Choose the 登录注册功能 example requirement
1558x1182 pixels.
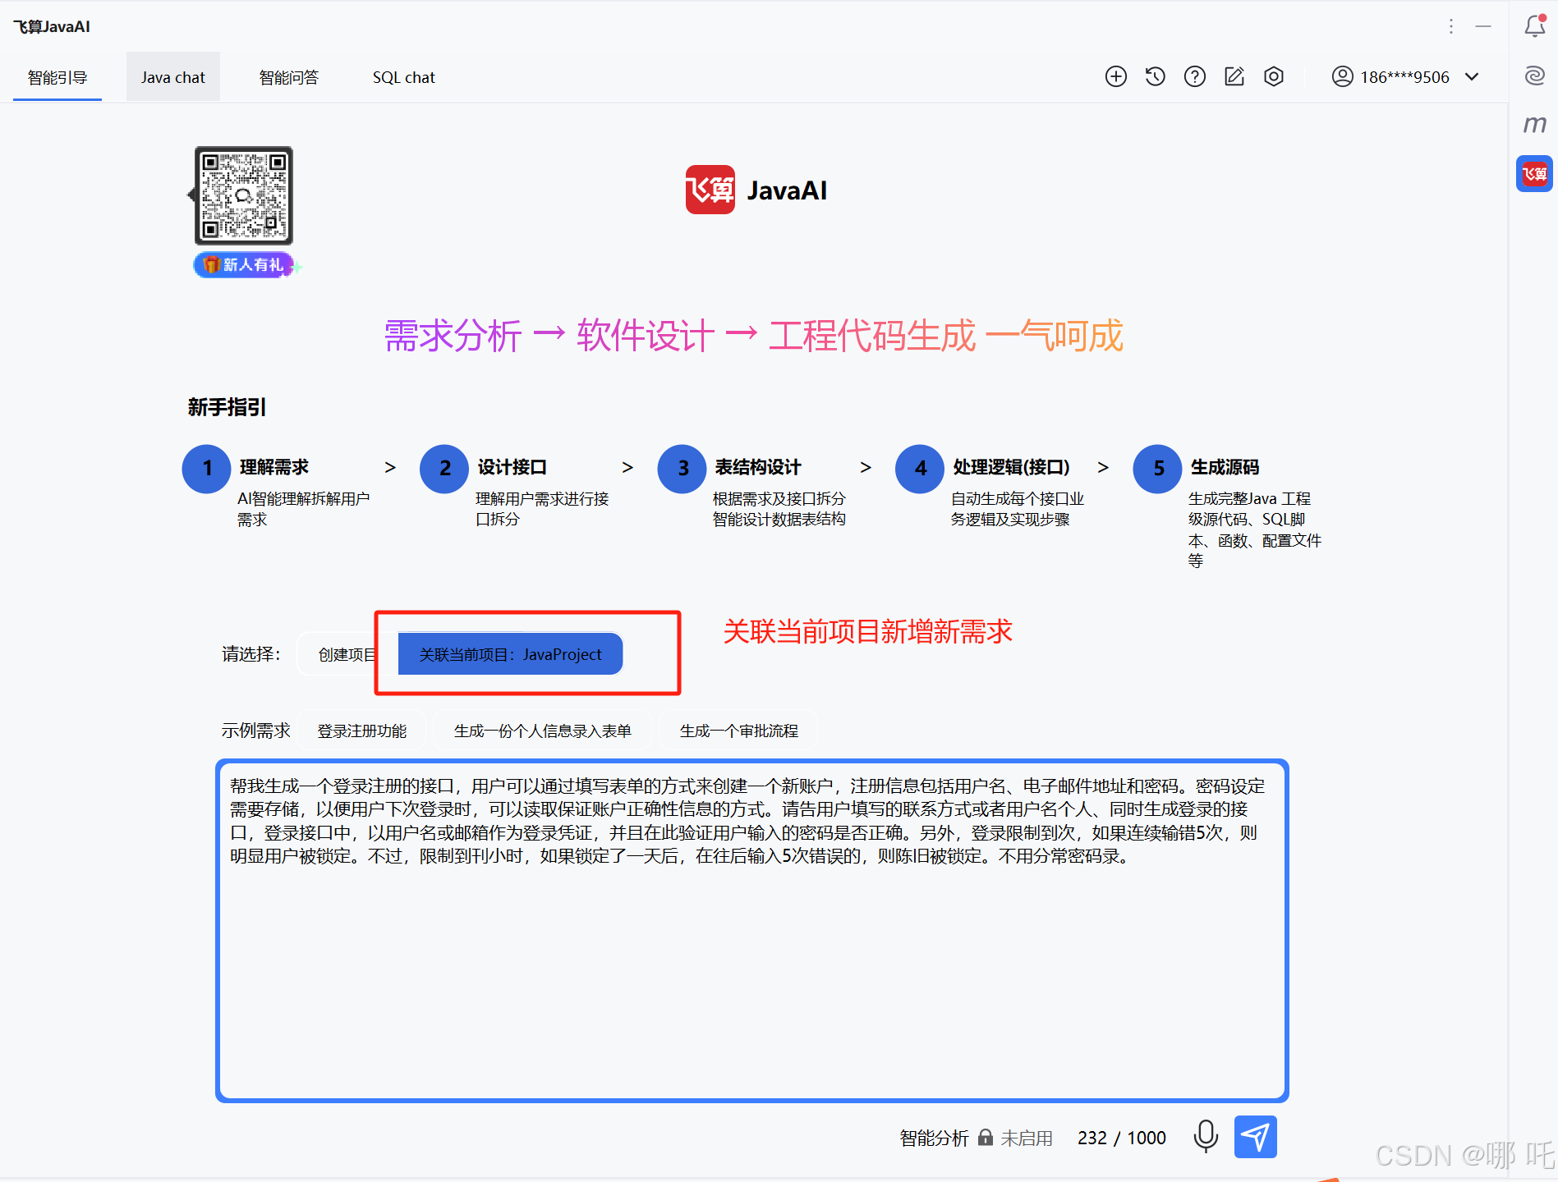(361, 731)
